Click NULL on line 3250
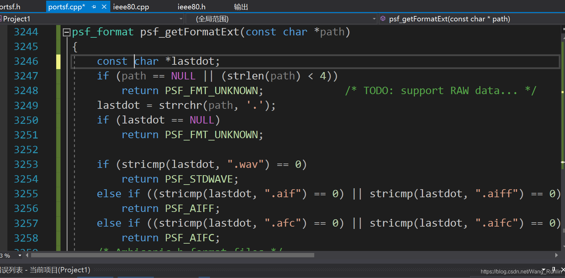Screen dimensions: 565x278 coord(202,120)
